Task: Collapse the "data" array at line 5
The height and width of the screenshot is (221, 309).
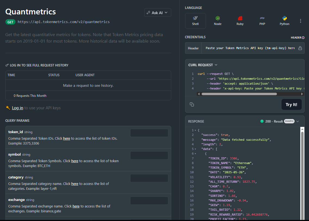Action: 195,149
